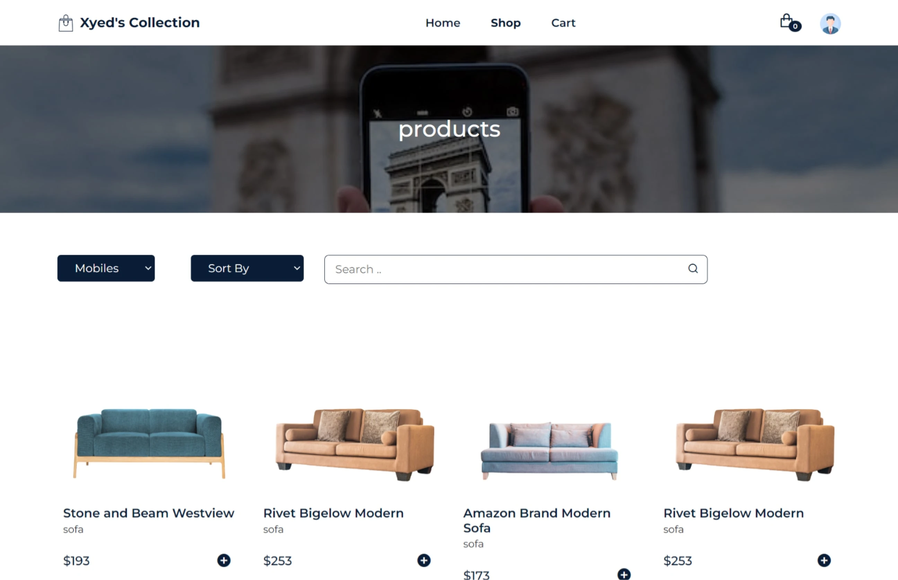This screenshot has width=898, height=580.
Task: Click the Xyed's Collection brand link
Action: pyautogui.click(x=140, y=22)
